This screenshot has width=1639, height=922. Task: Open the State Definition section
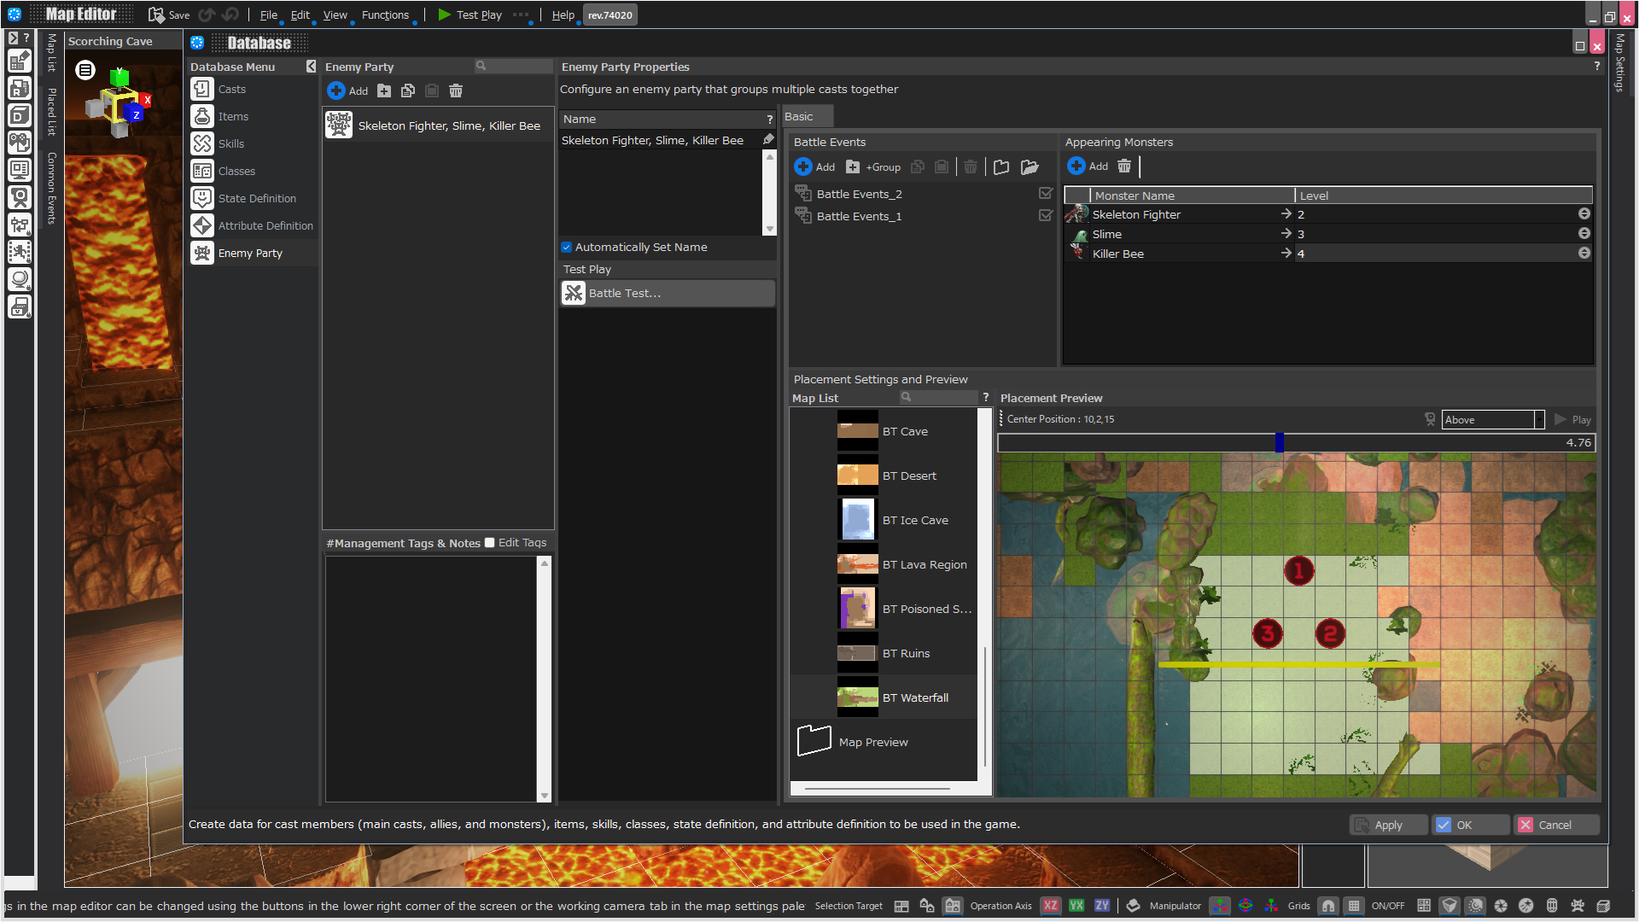(257, 198)
